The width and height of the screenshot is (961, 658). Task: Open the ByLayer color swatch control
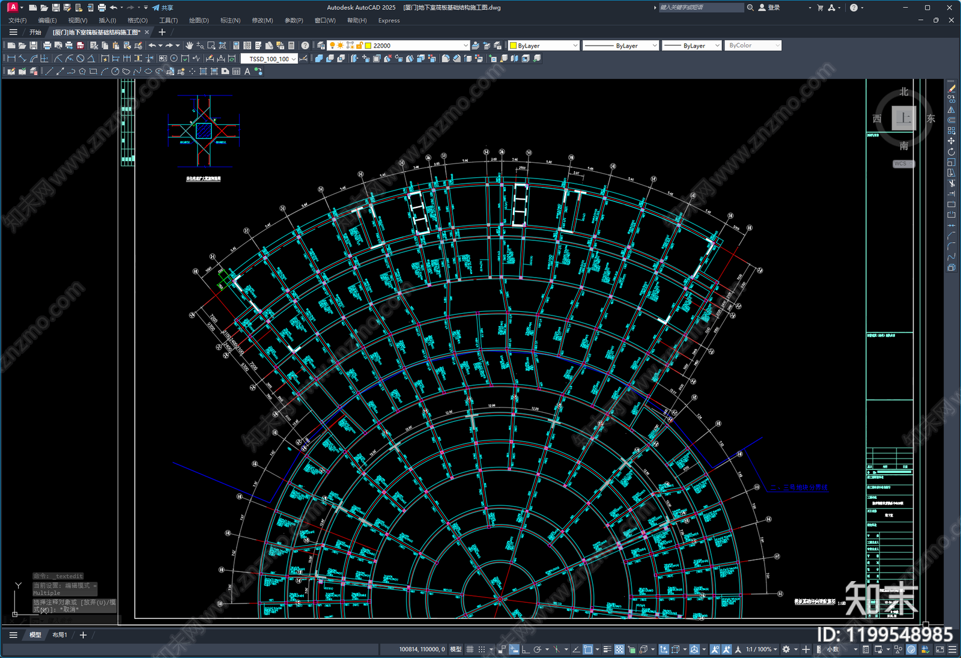(x=544, y=46)
